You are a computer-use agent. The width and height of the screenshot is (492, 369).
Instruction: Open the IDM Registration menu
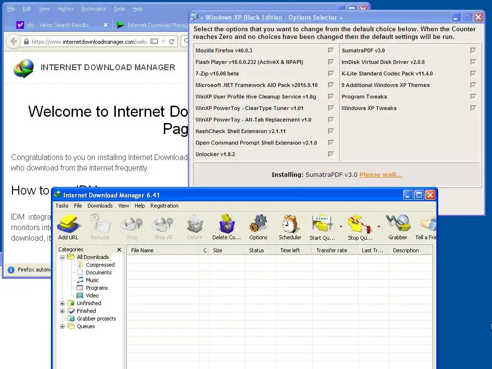point(164,206)
